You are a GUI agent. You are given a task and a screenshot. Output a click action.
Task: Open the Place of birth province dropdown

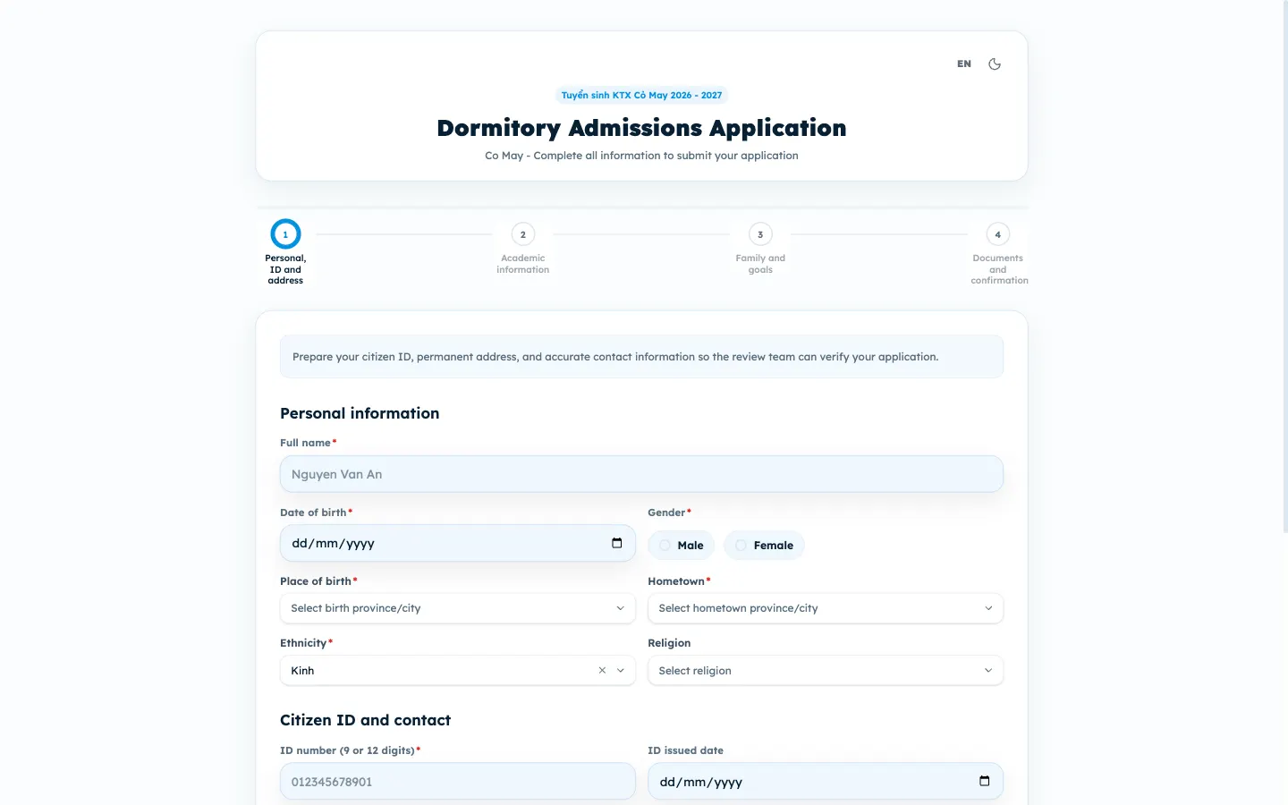pos(458,608)
